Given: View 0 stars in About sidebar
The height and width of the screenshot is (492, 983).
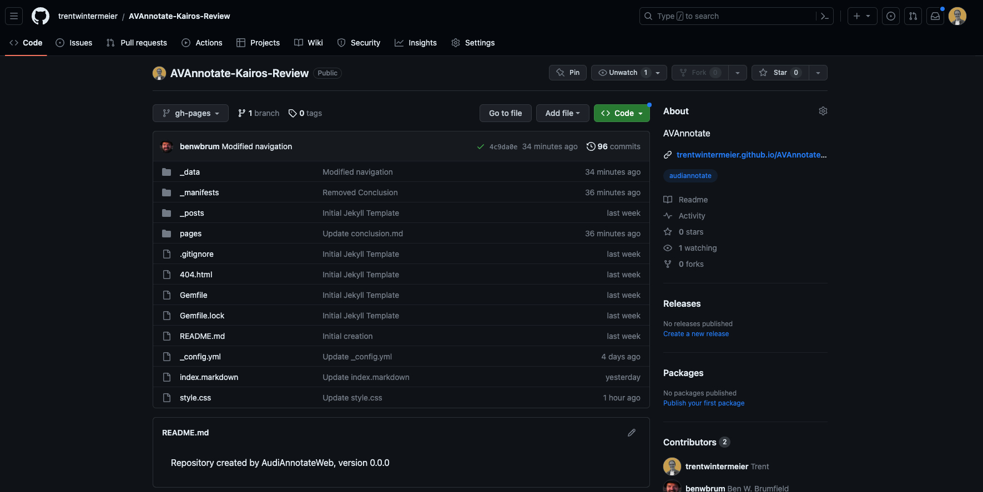Looking at the screenshot, I should pos(684,232).
